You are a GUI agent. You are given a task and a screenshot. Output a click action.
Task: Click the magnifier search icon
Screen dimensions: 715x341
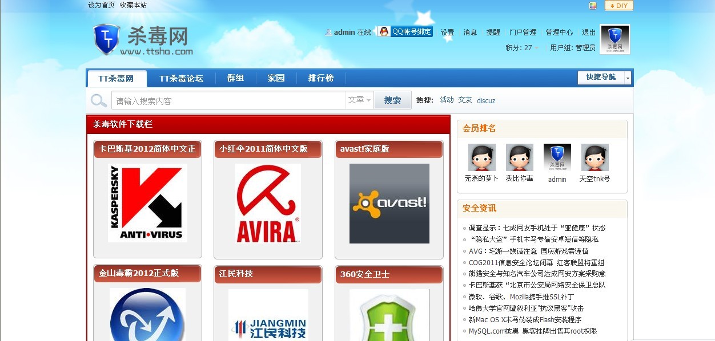click(x=99, y=101)
